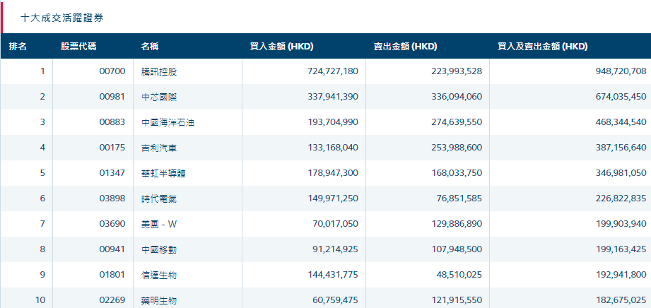Click sell amount 129,886,890

pos(457,224)
